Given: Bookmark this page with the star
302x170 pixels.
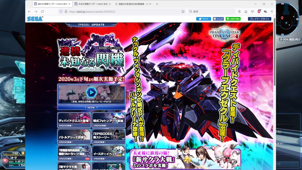Looking at the screenshot, I should 183,12.
